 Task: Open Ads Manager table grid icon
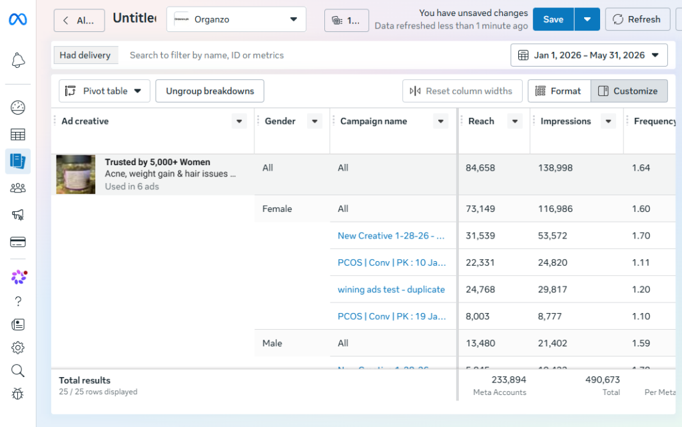pyautogui.click(x=18, y=135)
